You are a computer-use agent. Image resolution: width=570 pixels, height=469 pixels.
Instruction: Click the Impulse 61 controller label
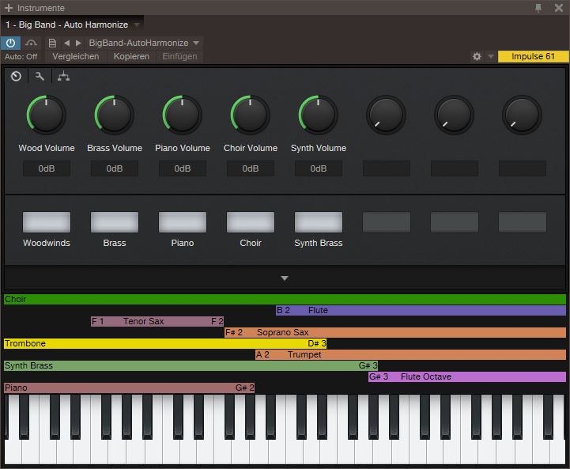[x=533, y=56]
